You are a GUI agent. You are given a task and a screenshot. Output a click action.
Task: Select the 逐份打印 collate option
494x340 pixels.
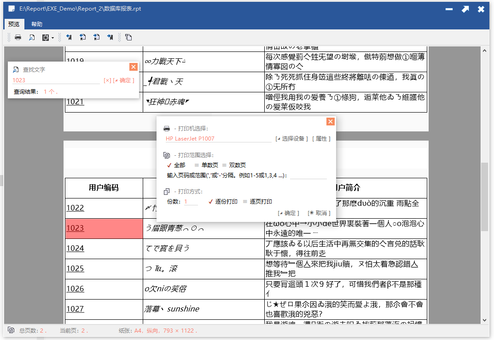tap(223, 202)
